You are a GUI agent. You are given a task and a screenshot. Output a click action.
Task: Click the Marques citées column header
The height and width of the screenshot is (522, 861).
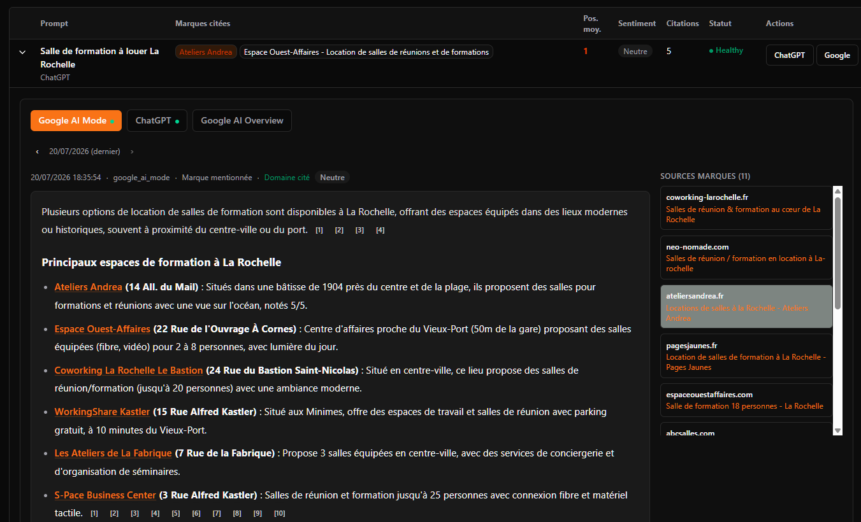pos(203,24)
